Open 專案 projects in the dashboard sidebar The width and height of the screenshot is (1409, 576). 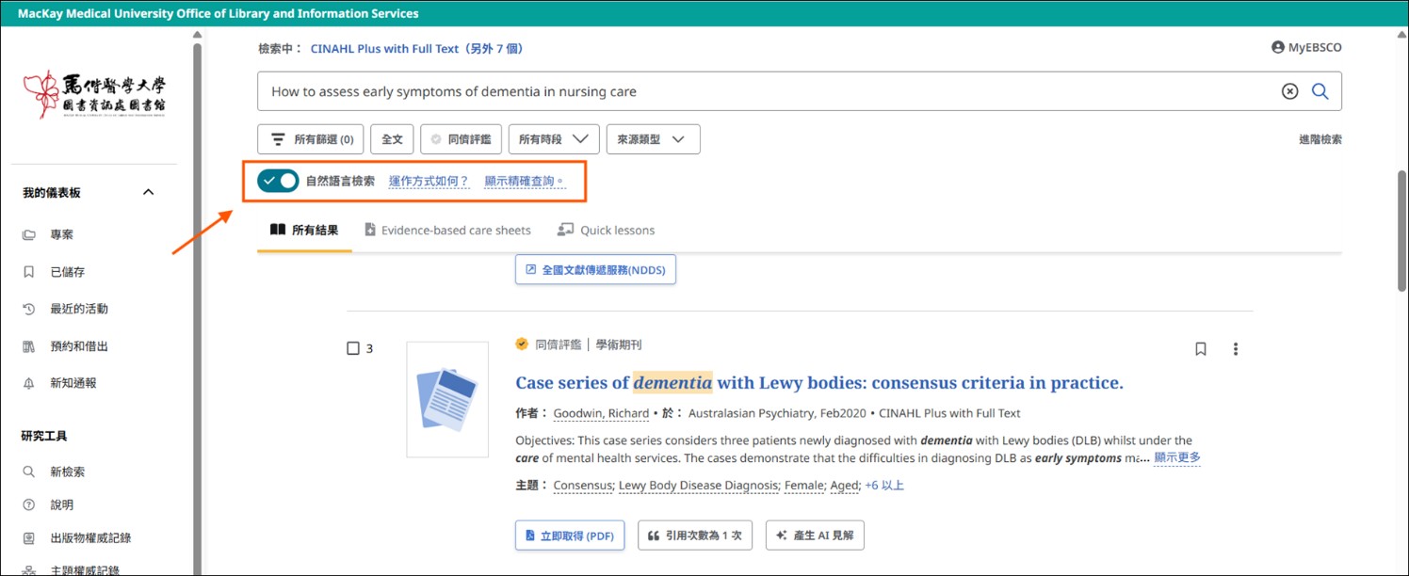pos(61,234)
